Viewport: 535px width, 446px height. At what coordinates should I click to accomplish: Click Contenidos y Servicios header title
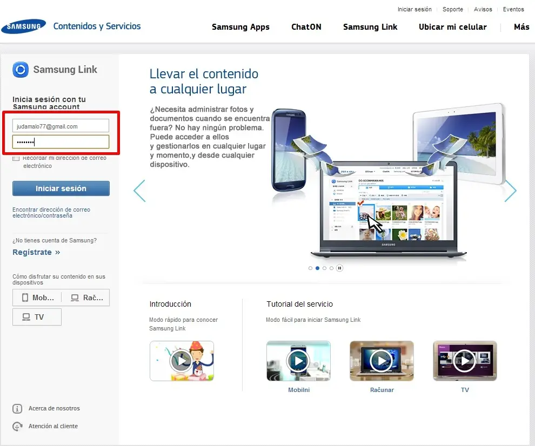point(97,26)
